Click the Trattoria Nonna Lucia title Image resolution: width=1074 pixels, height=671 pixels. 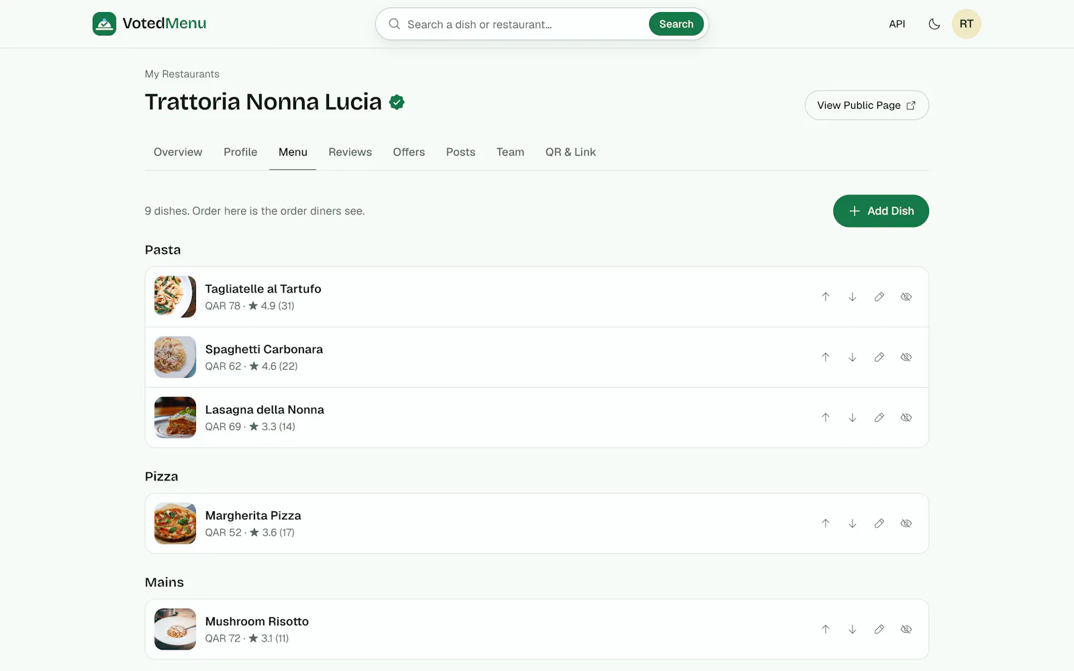click(x=263, y=102)
